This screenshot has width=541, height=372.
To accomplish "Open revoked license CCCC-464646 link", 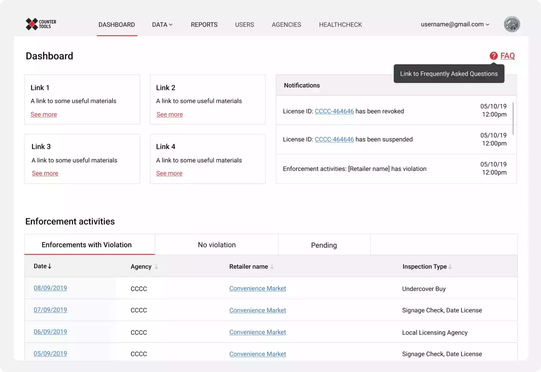I will [x=334, y=111].
